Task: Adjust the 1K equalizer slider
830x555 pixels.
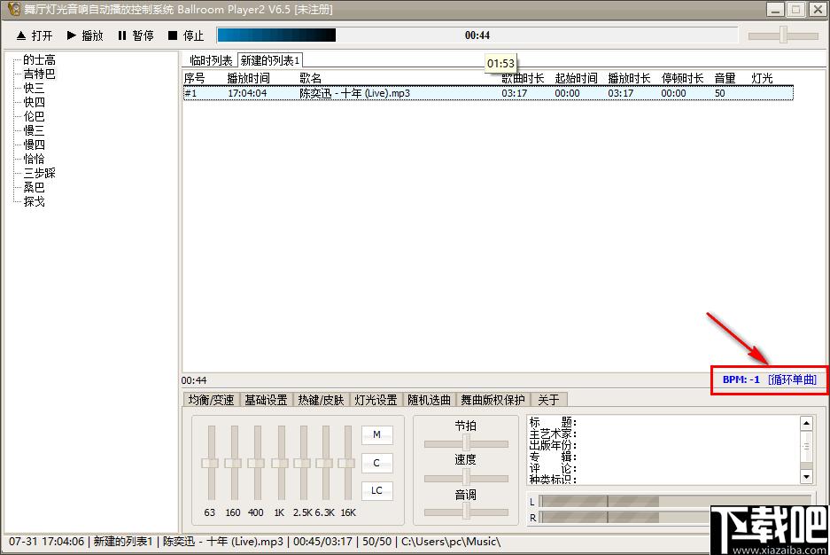Action: click(x=281, y=463)
